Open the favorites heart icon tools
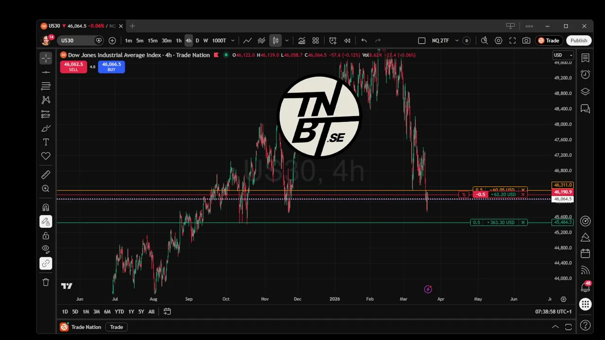Viewport: 605px width, 340px height. pos(46,156)
